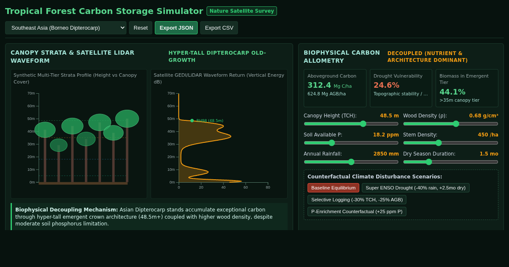Click 'Biophysical Decoupling Mechanism:' bold text
This screenshot has width=509, height=267.
pos(67,210)
